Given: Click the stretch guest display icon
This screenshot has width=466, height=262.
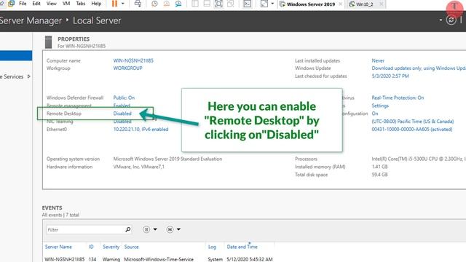Looking at the screenshot, I should [x=264, y=4].
